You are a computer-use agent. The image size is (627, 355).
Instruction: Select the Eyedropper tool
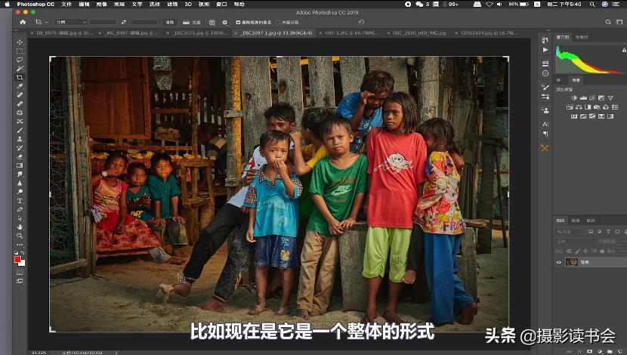20,86
